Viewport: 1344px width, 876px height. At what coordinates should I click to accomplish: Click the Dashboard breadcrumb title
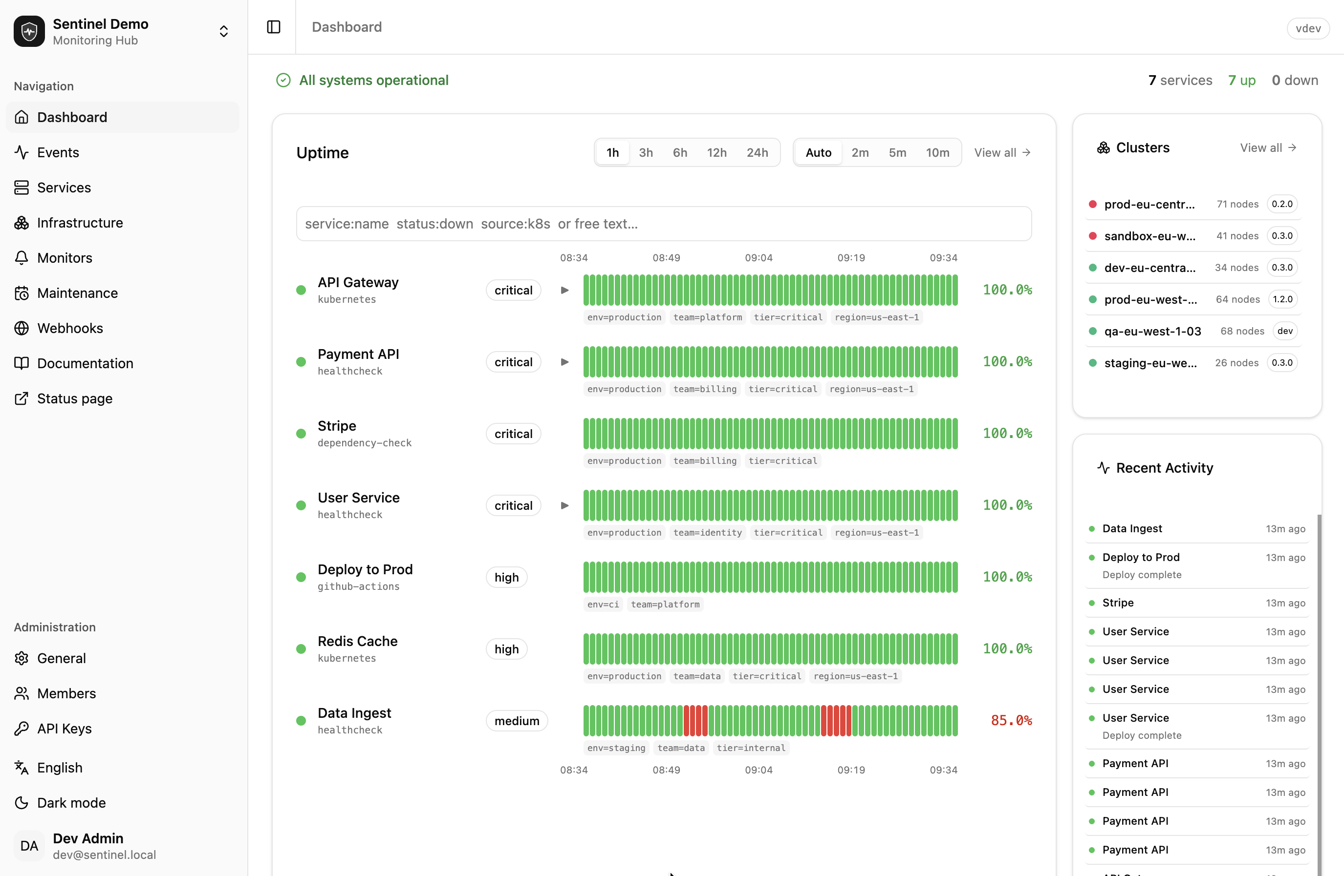click(x=347, y=26)
